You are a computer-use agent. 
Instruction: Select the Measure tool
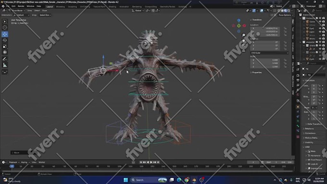pos(5,65)
